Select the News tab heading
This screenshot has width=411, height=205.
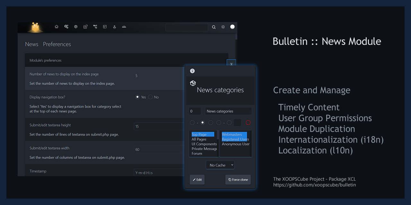pyautogui.click(x=31, y=44)
